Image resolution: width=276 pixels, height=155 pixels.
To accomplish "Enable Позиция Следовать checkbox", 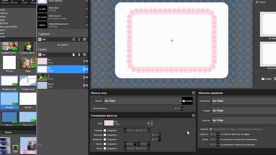I will coord(105,130).
